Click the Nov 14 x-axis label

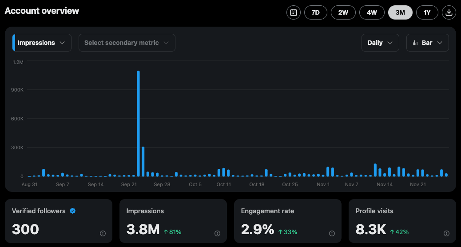pyautogui.click(x=385, y=184)
